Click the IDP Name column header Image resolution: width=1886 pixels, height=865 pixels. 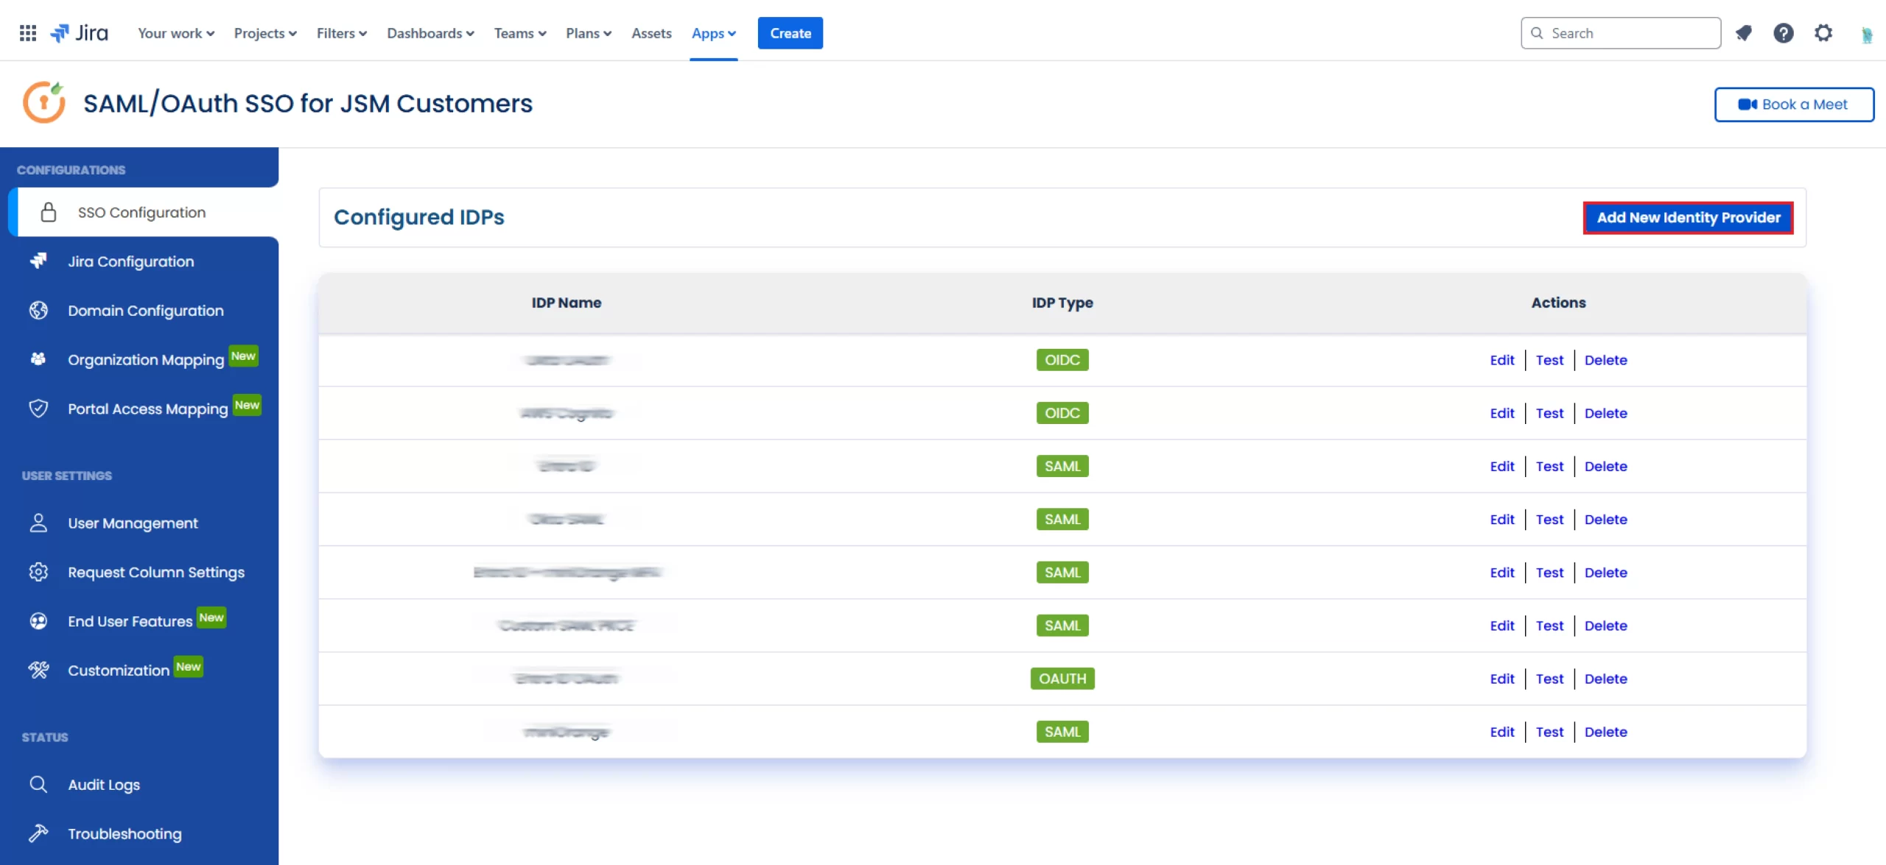pos(566,303)
